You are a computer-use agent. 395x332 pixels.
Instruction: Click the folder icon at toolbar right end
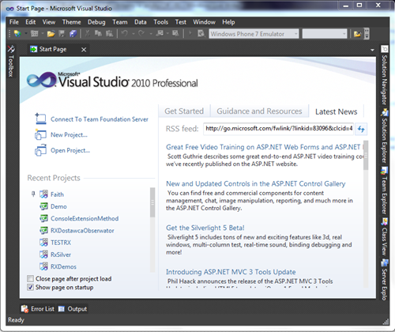pos(357,34)
